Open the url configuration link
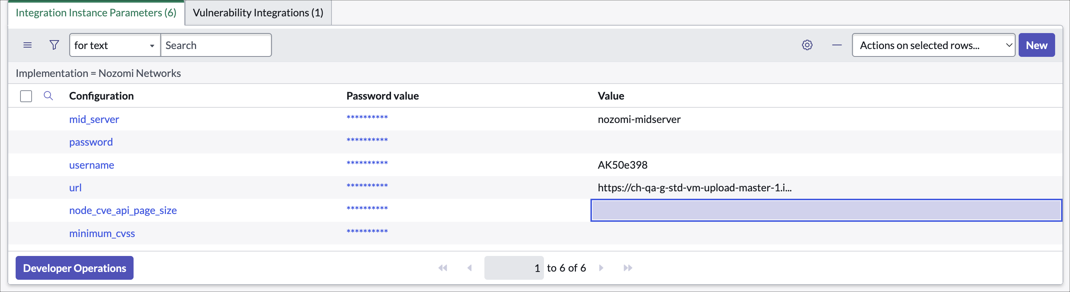The height and width of the screenshot is (292, 1070). click(75, 188)
